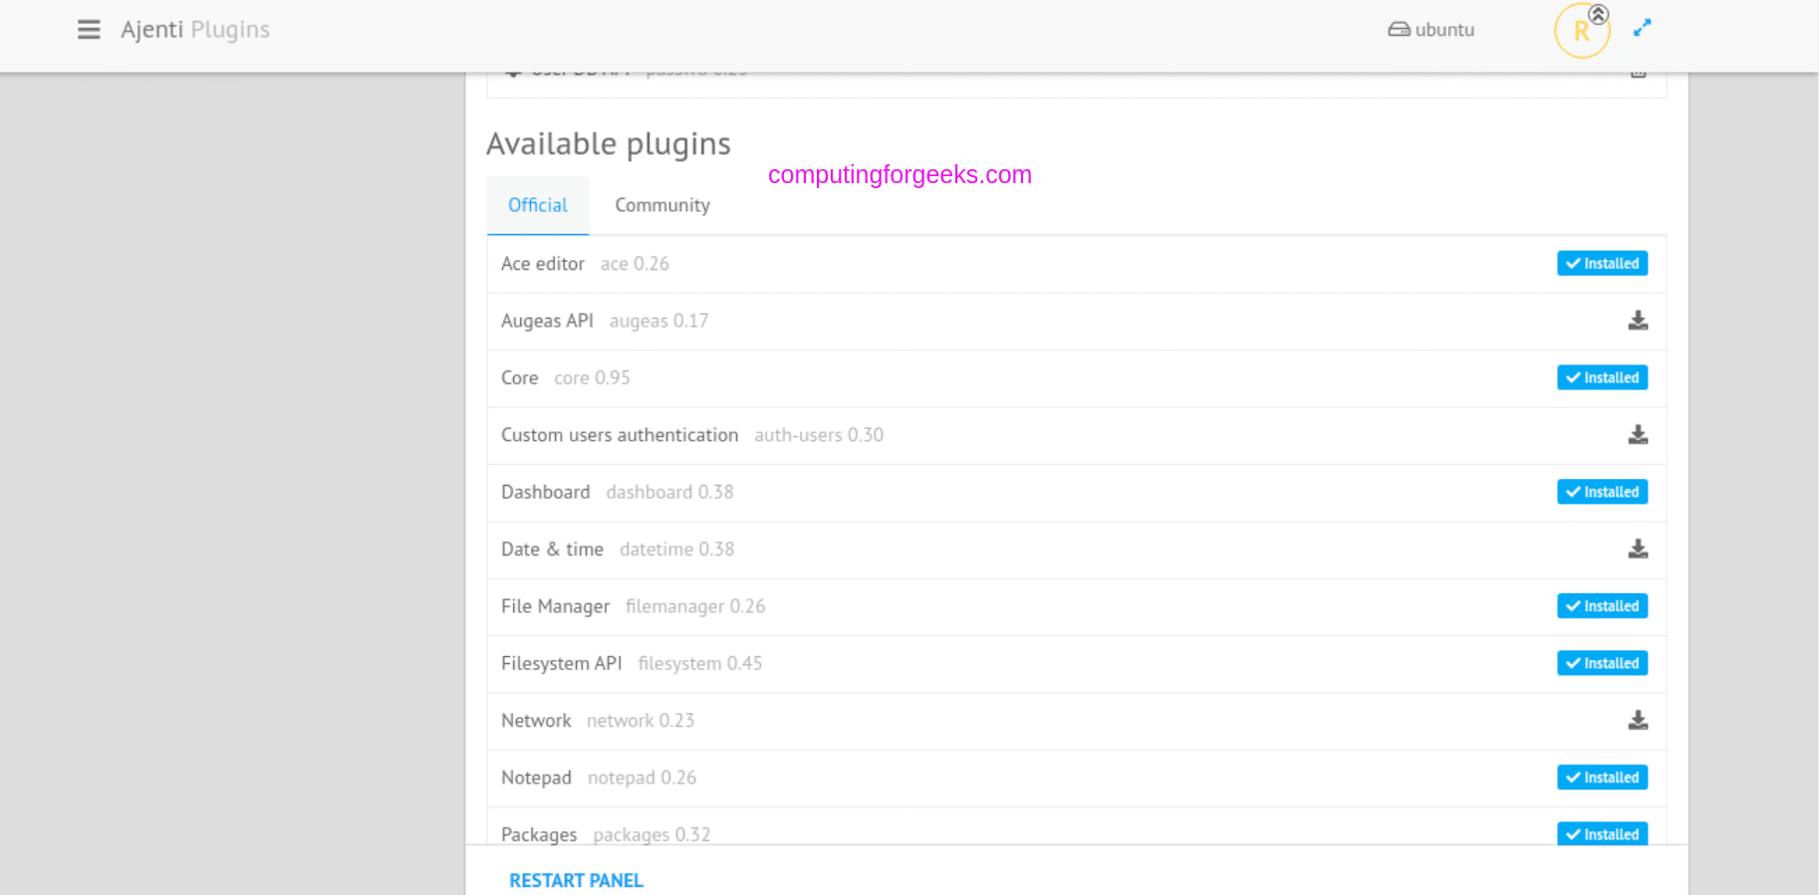The height and width of the screenshot is (895, 1819).
Task: Click Installed badge for Packages plugin
Action: tap(1602, 833)
